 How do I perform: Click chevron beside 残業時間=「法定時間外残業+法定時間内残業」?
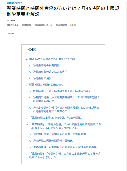[x=30, y=91]
